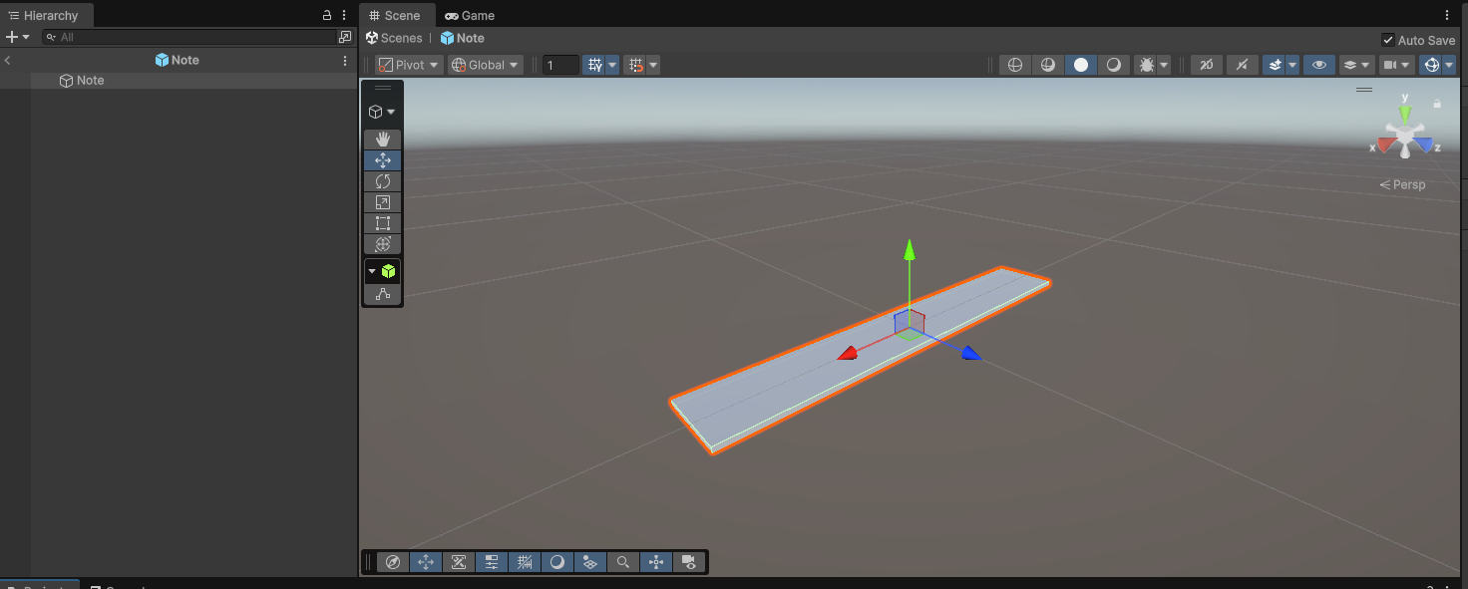Screen dimensions: 1468x589
Task: Click the Persp projection label
Action: [1402, 184]
